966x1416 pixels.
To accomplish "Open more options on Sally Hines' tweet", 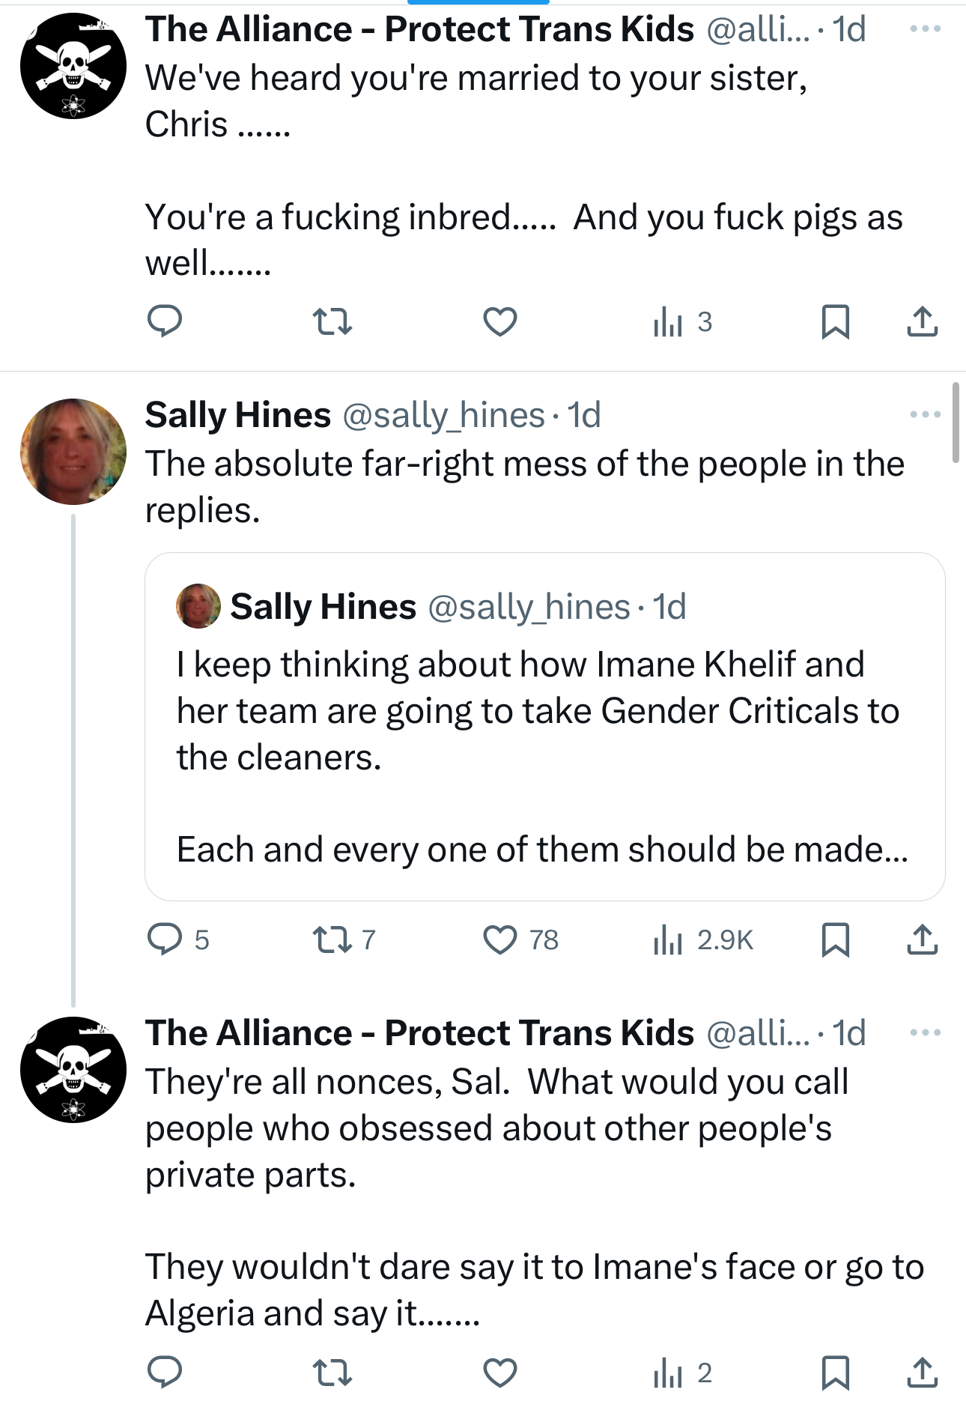I will coord(926,414).
